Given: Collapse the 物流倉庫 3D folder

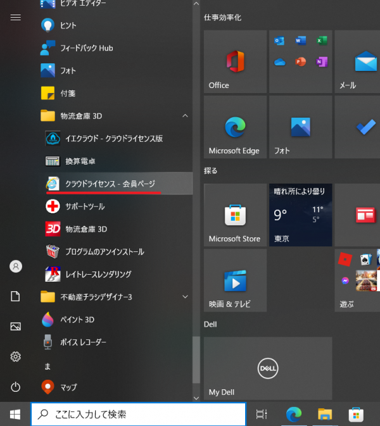Looking at the screenshot, I should tap(185, 116).
